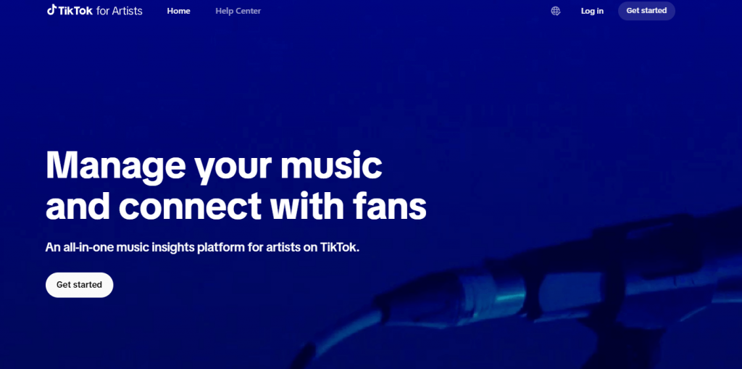742x369 pixels.
Task: Click the word "music" in the large headline
Action: pyautogui.click(x=330, y=165)
